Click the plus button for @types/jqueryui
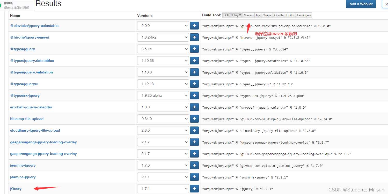 click(x=194, y=84)
